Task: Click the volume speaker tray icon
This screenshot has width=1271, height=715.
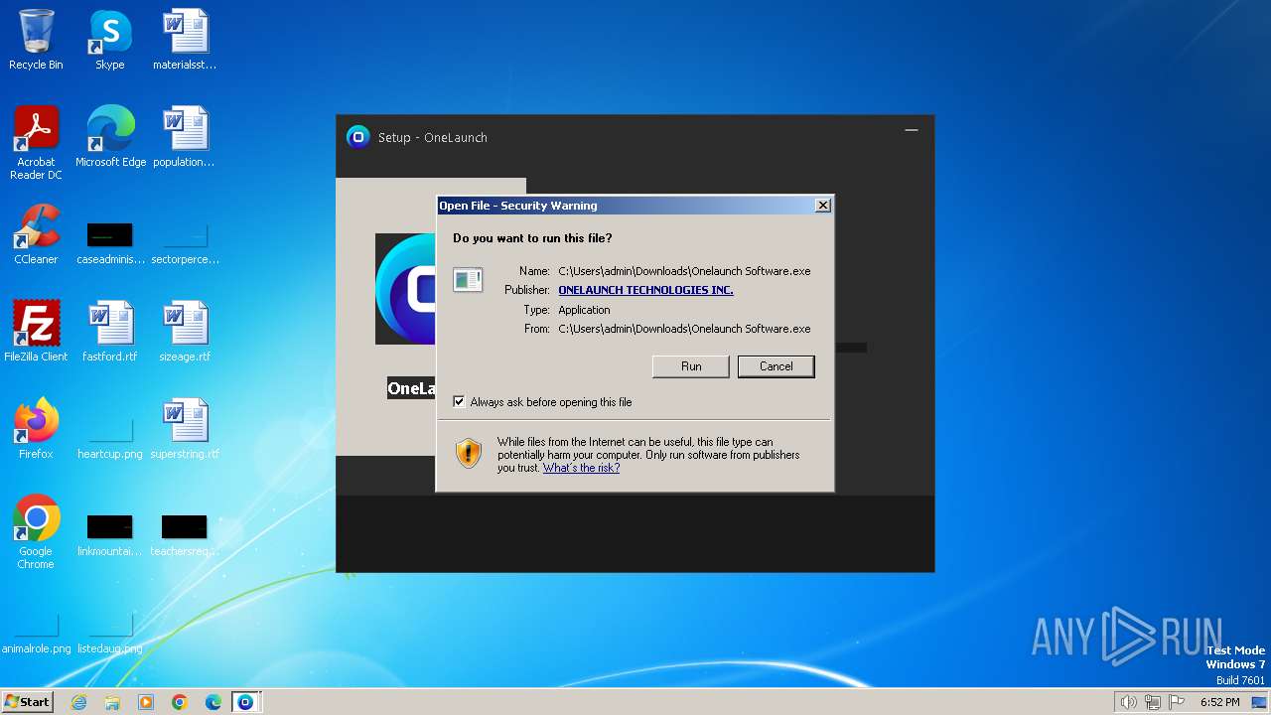Action: 1129,702
